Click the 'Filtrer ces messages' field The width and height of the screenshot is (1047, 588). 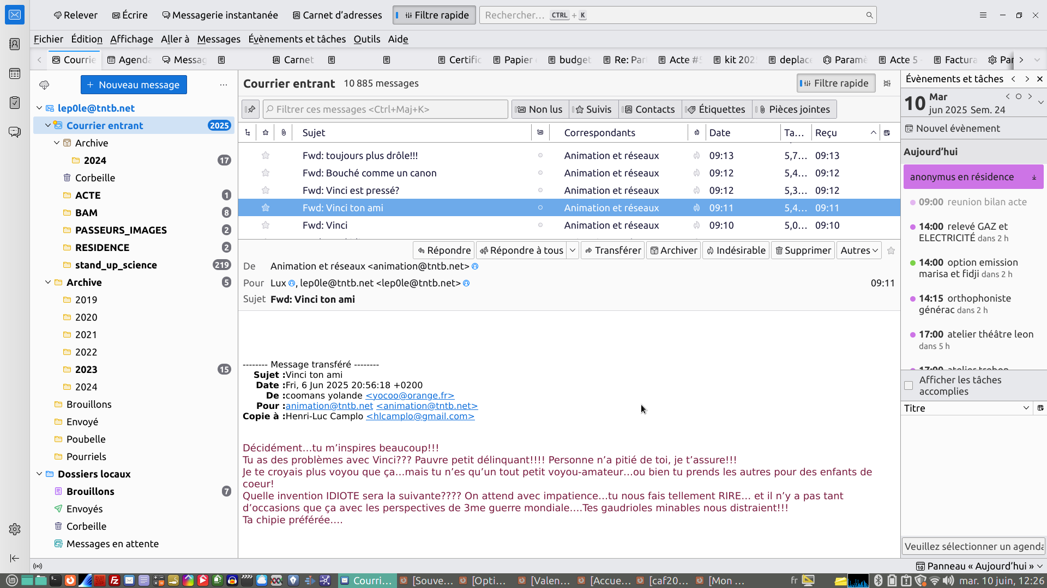click(x=385, y=109)
